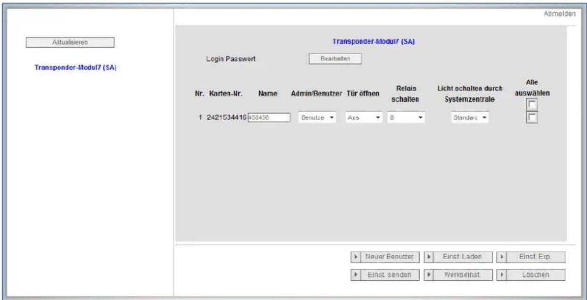
Task: Click the Einst. senden button
Action: (390, 274)
